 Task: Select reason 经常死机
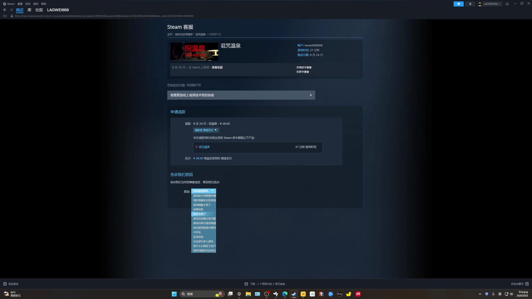point(204,210)
